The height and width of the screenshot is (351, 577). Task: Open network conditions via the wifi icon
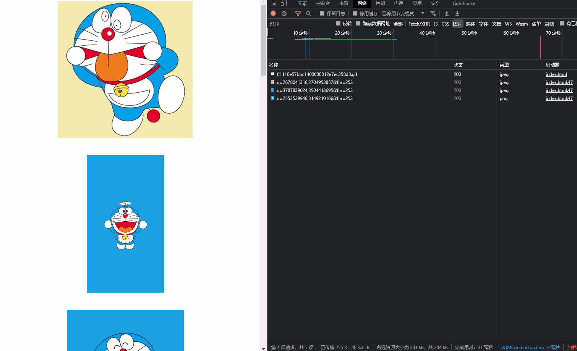click(x=433, y=13)
